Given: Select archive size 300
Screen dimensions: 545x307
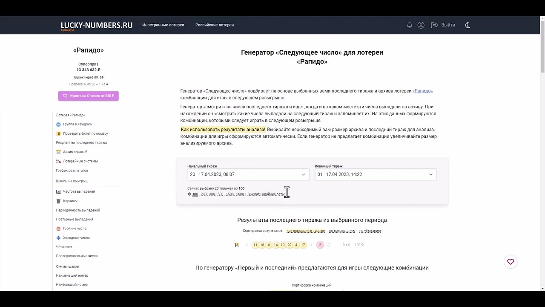Looking at the screenshot, I should (212, 194).
